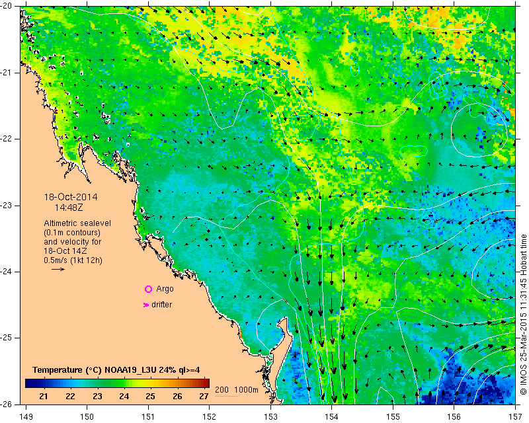The height and width of the screenshot is (423, 529).
Task: Click the IMOS copyright timestamp text
Action: [x=523, y=315]
